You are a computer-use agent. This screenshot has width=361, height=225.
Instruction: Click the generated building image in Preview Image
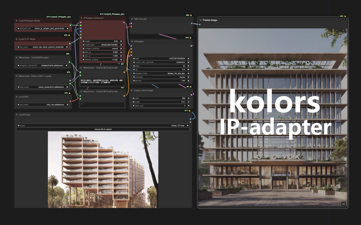[273, 117]
